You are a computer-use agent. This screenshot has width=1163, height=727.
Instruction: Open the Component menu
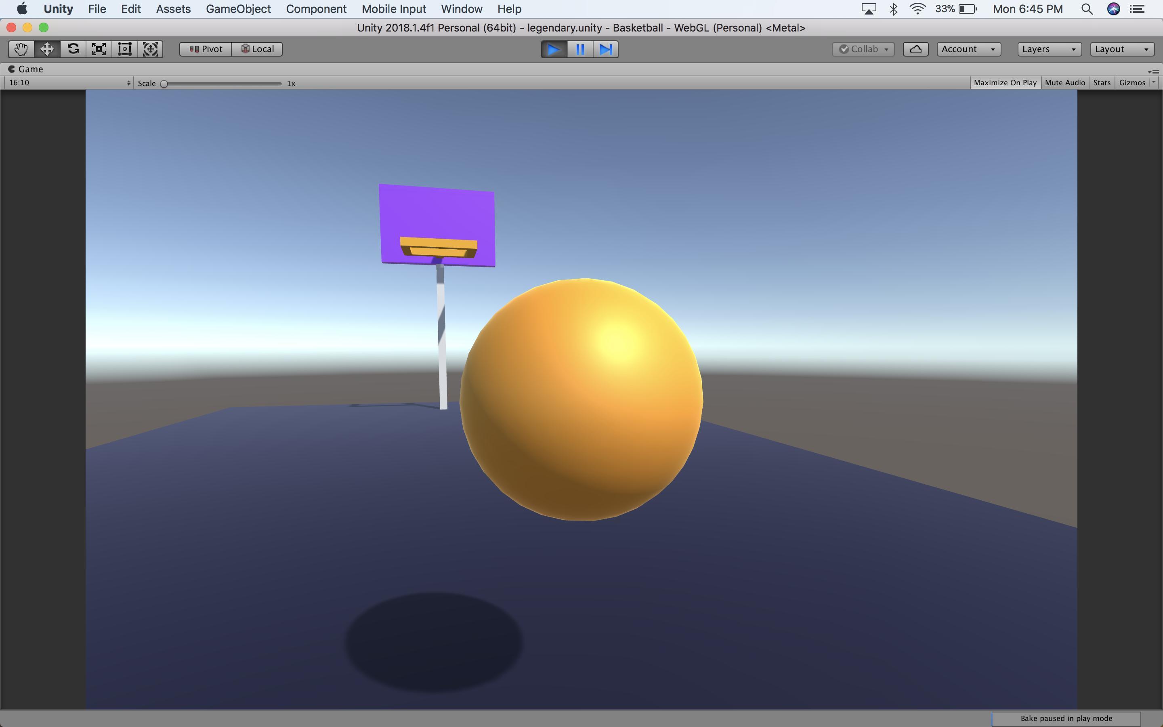[x=316, y=8]
